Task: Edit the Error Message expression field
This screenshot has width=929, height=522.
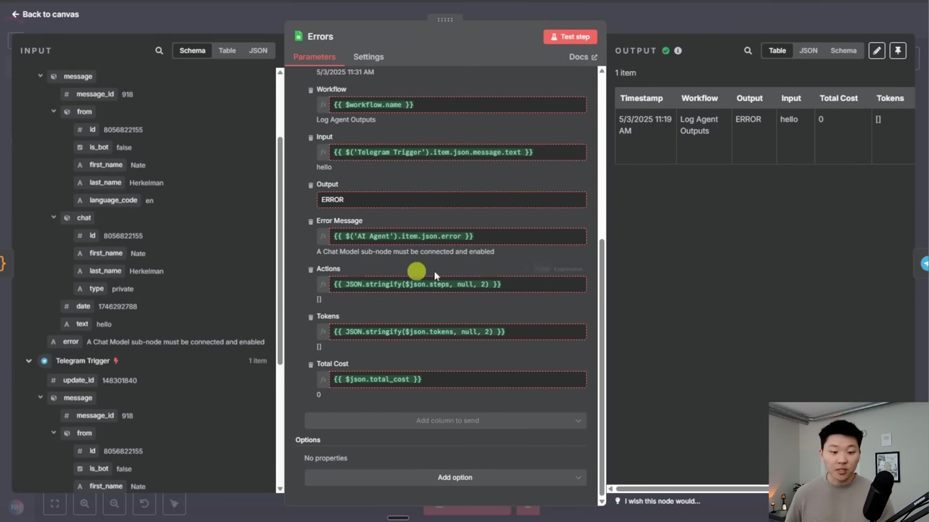Action: [458, 236]
